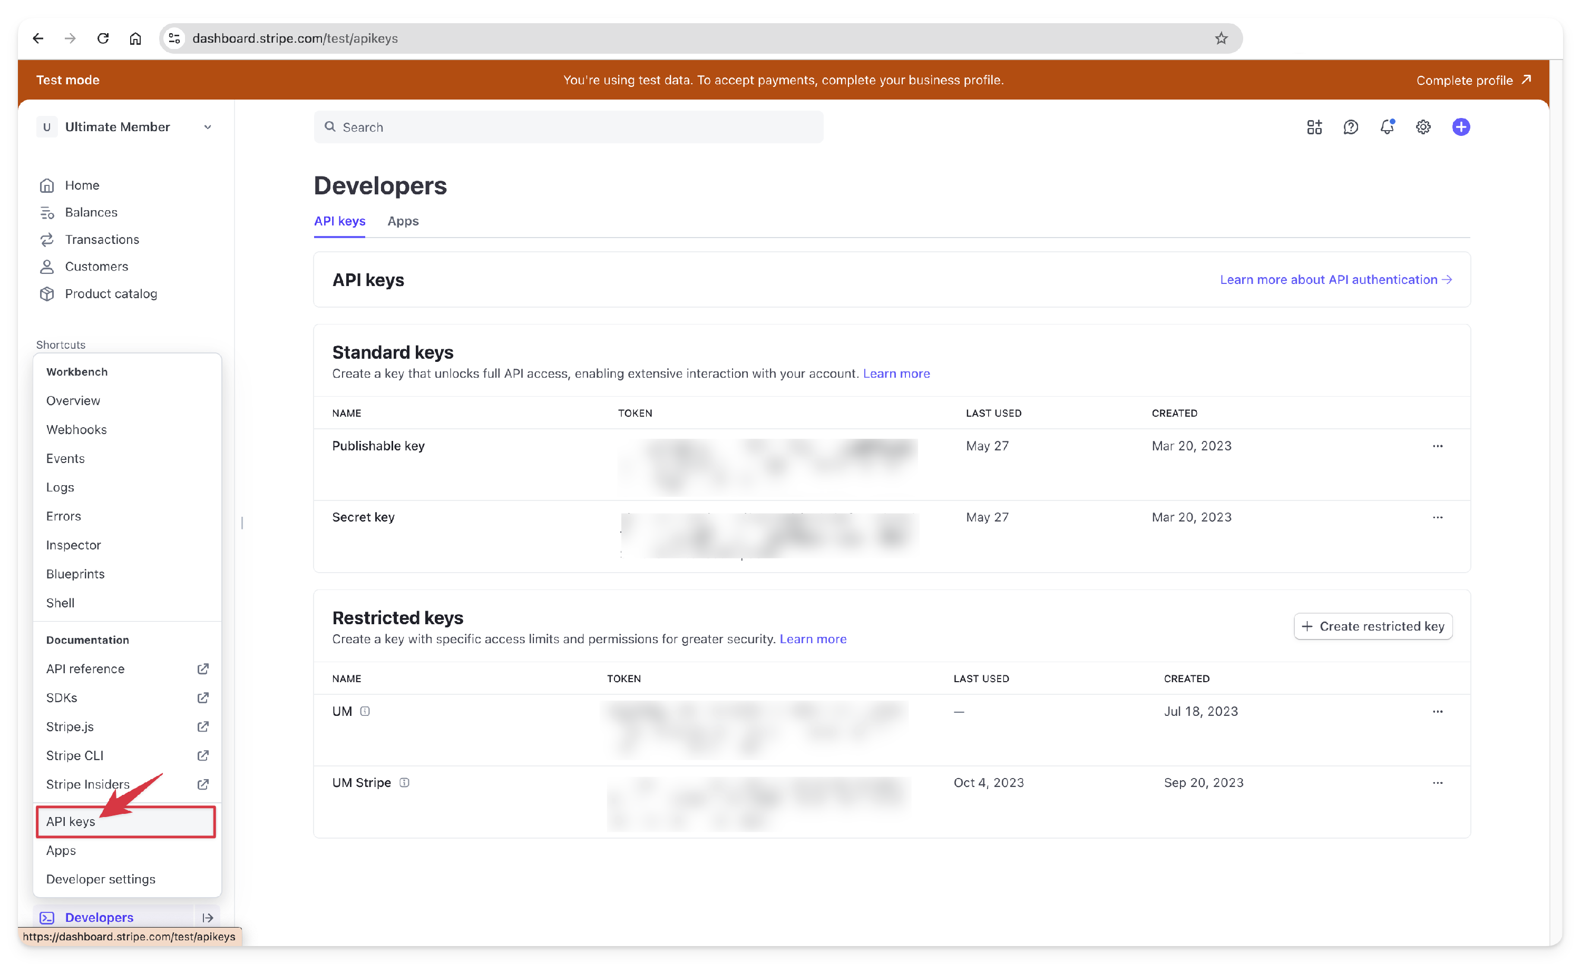Select Inspector under Workbench
The height and width of the screenshot is (964, 1581).
pos(74,545)
